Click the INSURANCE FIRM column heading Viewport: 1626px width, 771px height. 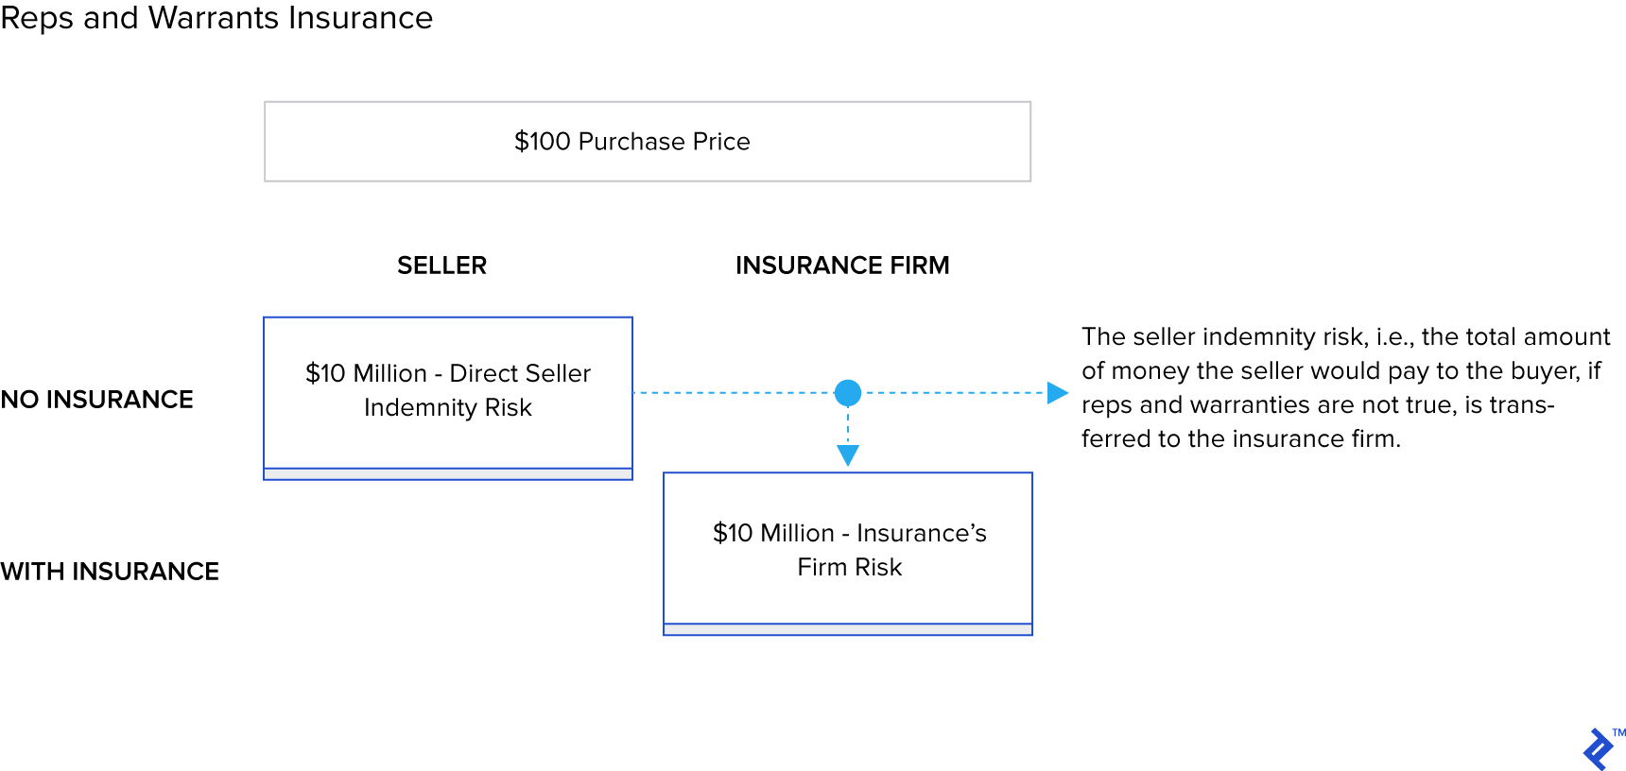(842, 266)
